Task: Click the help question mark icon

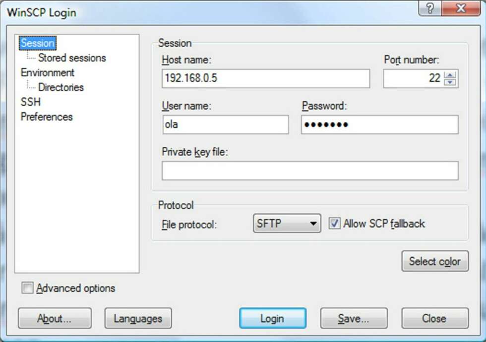Action: click(x=430, y=8)
